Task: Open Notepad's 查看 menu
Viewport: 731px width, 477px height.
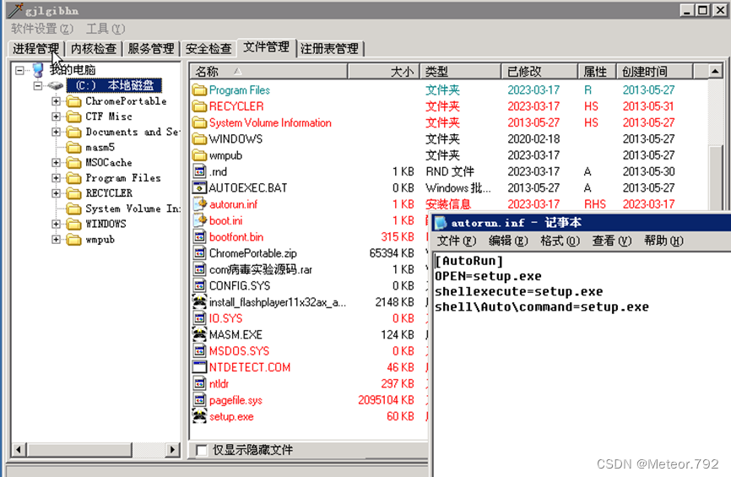Action: [612, 241]
